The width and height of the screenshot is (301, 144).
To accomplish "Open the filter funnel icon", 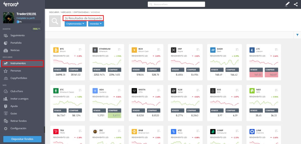I will (297, 35).
